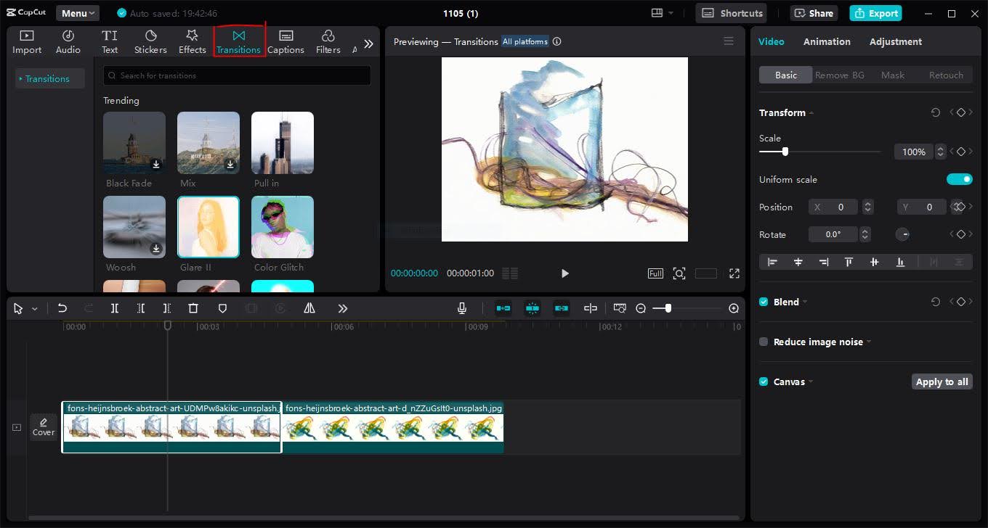The width and height of the screenshot is (988, 528).
Task: Zoom in the timeline with plus icon
Action: 734,308
